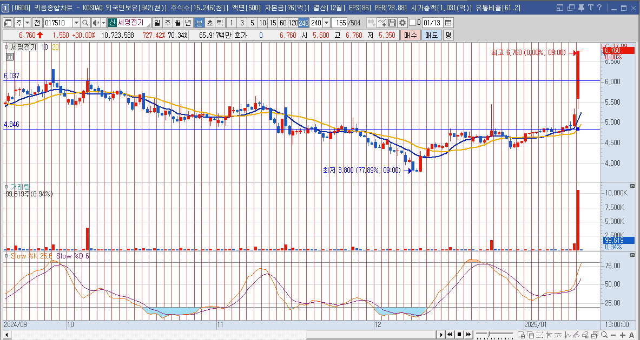The height and width of the screenshot is (340, 640).
Task: Click the playback speed slider handle
Action: [x=489, y=334]
